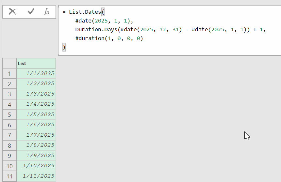Click the Duration.Days text in the formula
281x182 pixels.
[x=94, y=30]
